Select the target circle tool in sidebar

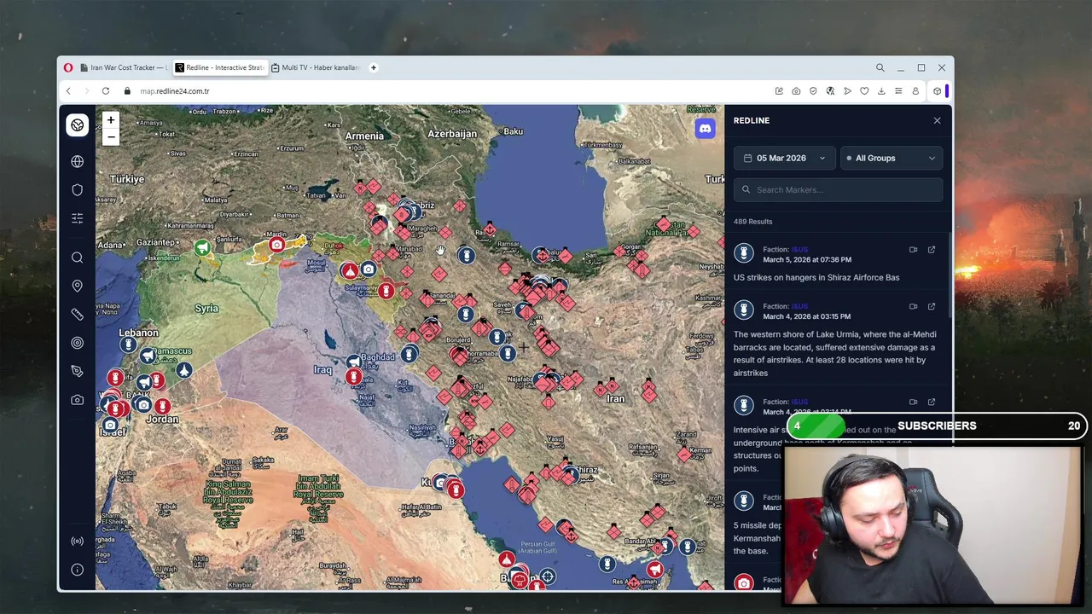point(77,343)
